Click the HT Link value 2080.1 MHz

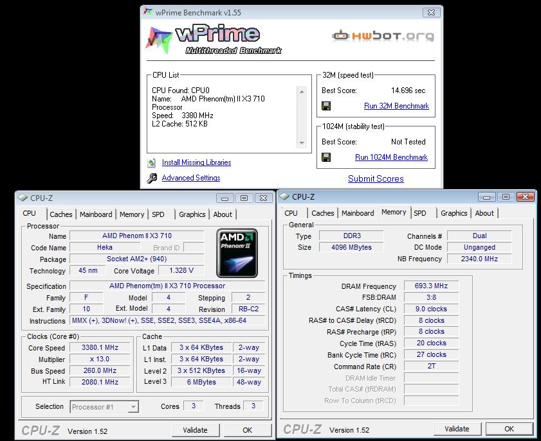[x=100, y=382]
